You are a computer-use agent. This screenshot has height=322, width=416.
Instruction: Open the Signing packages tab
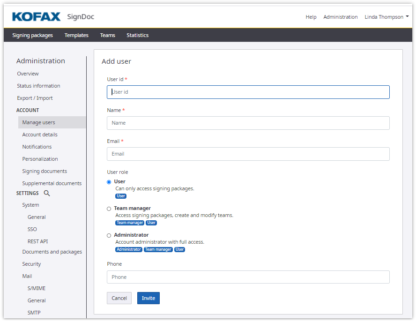[32, 35]
